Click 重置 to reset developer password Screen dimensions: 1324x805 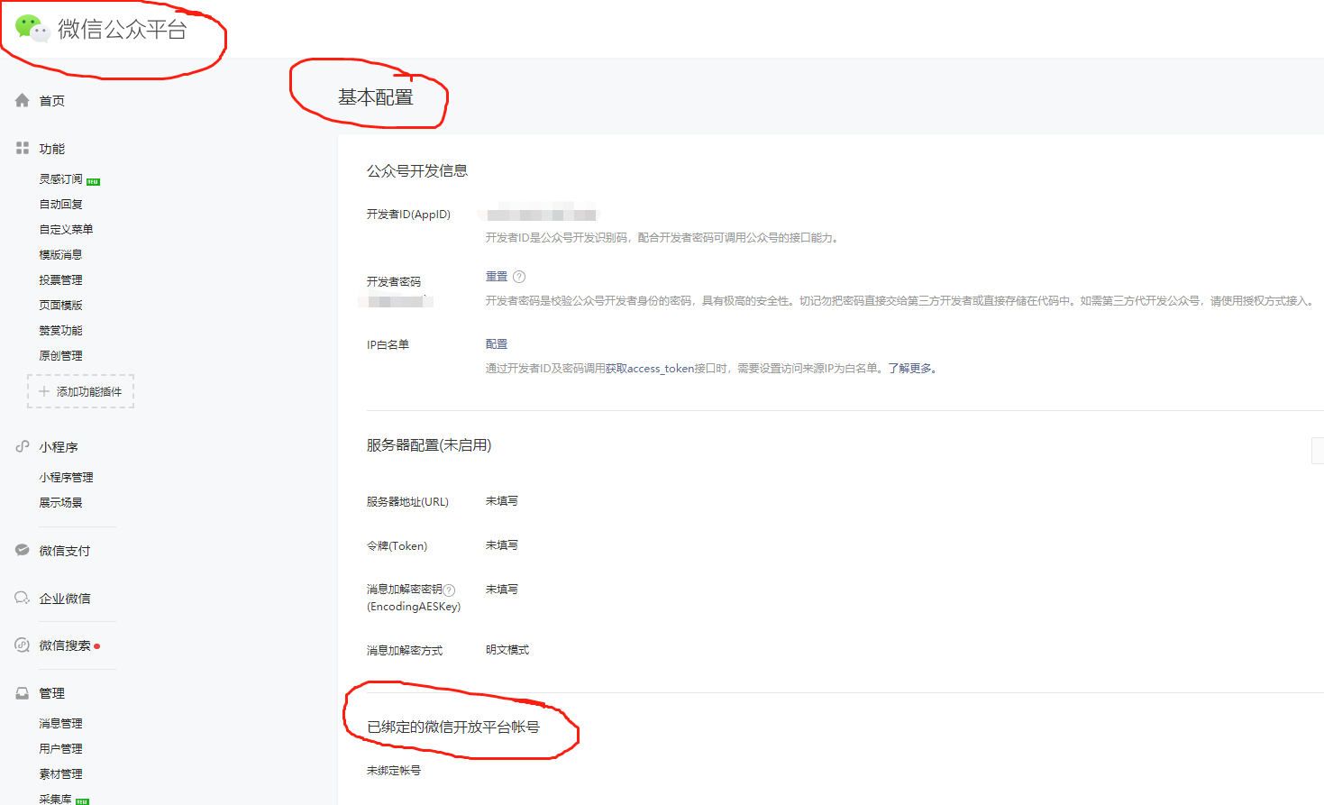coord(497,277)
